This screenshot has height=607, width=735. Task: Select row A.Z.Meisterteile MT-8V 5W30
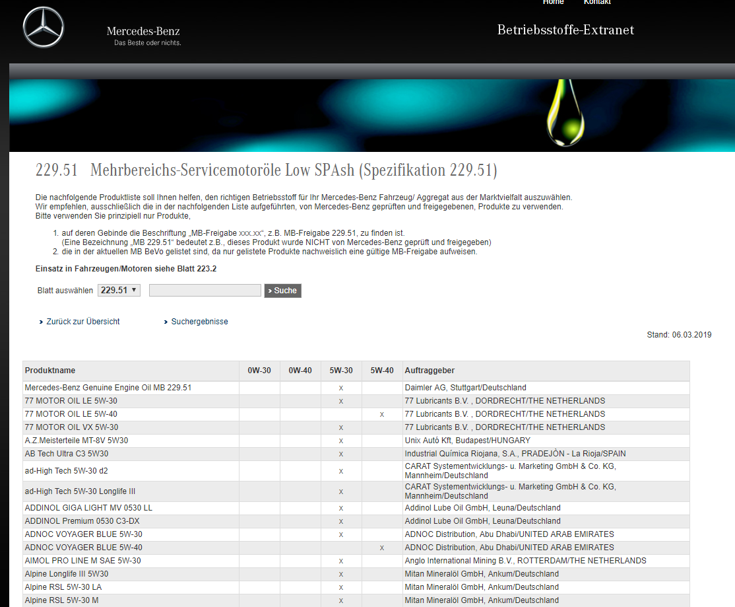pyautogui.click(x=356, y=441)
